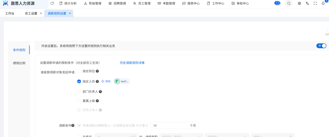Image resolution: width=329 pixels, height=137 pixels.
Task: Check the 直属上级 checkbox
Action: point(79,101)
